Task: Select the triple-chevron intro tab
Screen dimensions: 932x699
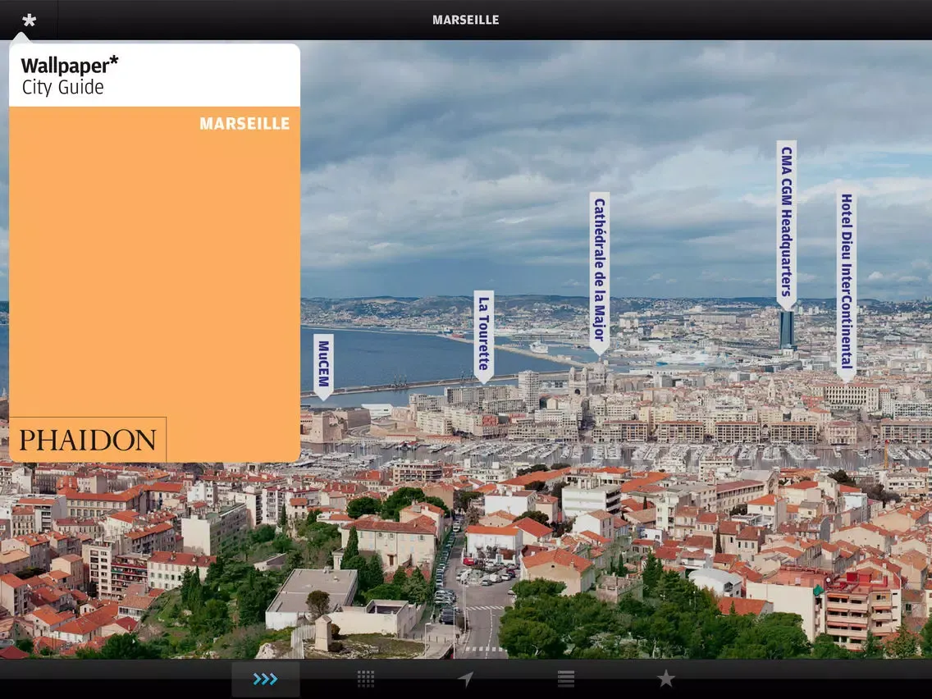Action: pos(265,678)
